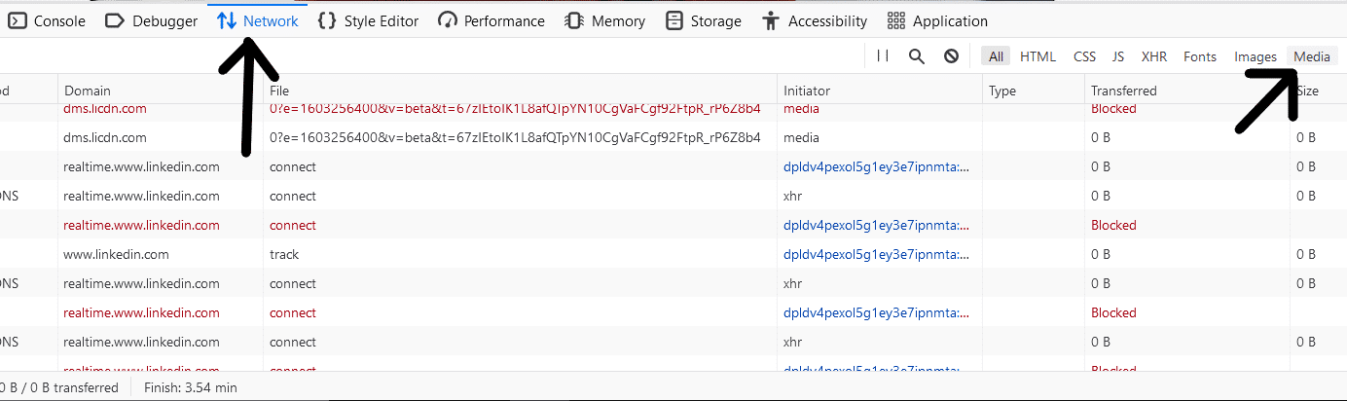Open the dpldv4pexol5g1ey3e7ipnmta initiator link in the track row
This screenshot has height=401, width=1347.
click(x=877, y=254)
